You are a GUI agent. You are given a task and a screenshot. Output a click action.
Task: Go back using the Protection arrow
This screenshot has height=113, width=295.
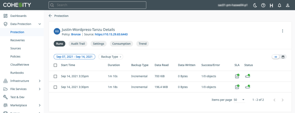50,16
